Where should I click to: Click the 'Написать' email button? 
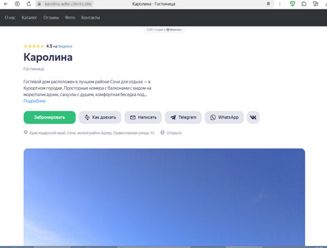[143, 117]
